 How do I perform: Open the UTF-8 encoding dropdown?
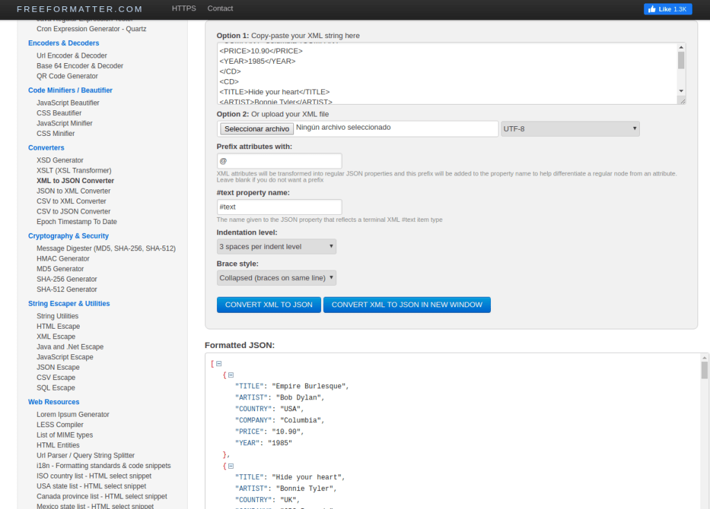570,129
